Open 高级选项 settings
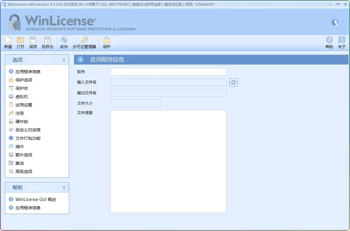The width and height of the screenshot is (350, 231). click(20, 171)
